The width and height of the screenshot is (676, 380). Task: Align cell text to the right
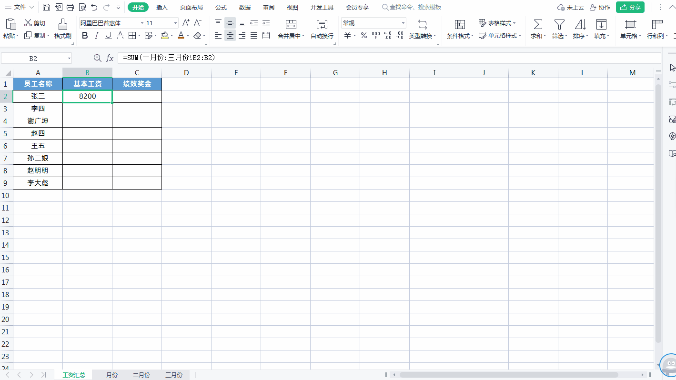click(242, 35)
